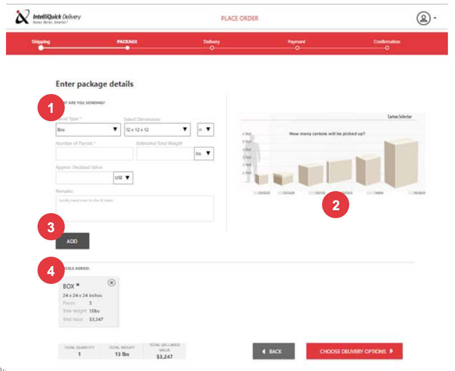Open the Confirmation step
Screen dimensions: 455x371
tap(387, 47)
